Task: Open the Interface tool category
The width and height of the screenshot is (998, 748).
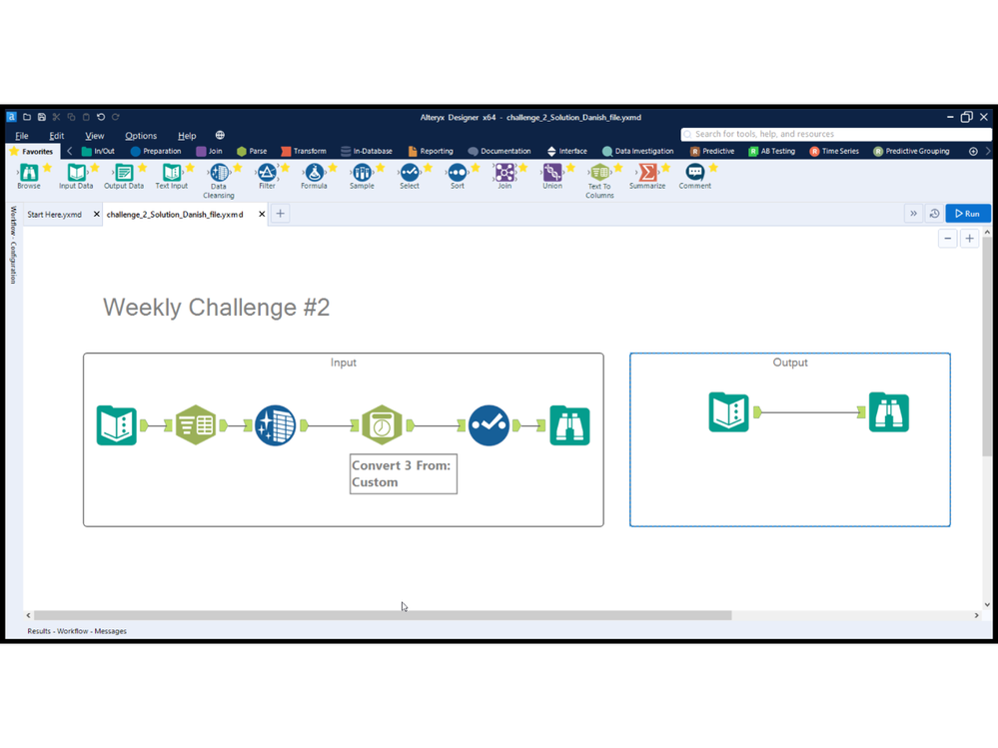Action: tap(567, 152)
